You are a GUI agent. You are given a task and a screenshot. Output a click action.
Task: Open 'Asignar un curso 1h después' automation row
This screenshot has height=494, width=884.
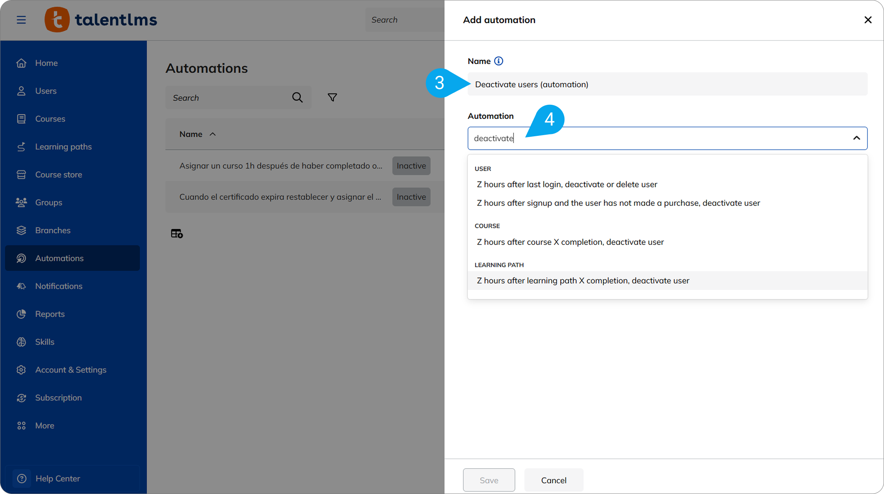pos(305,166)
